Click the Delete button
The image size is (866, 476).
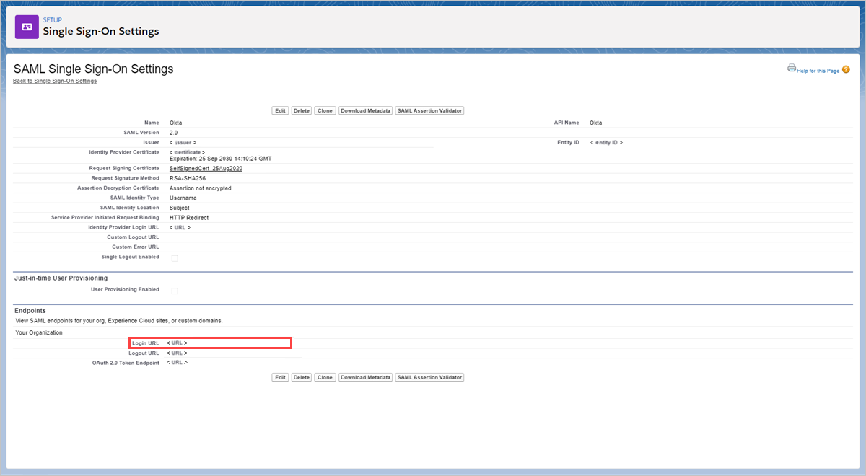pos(301,110)
